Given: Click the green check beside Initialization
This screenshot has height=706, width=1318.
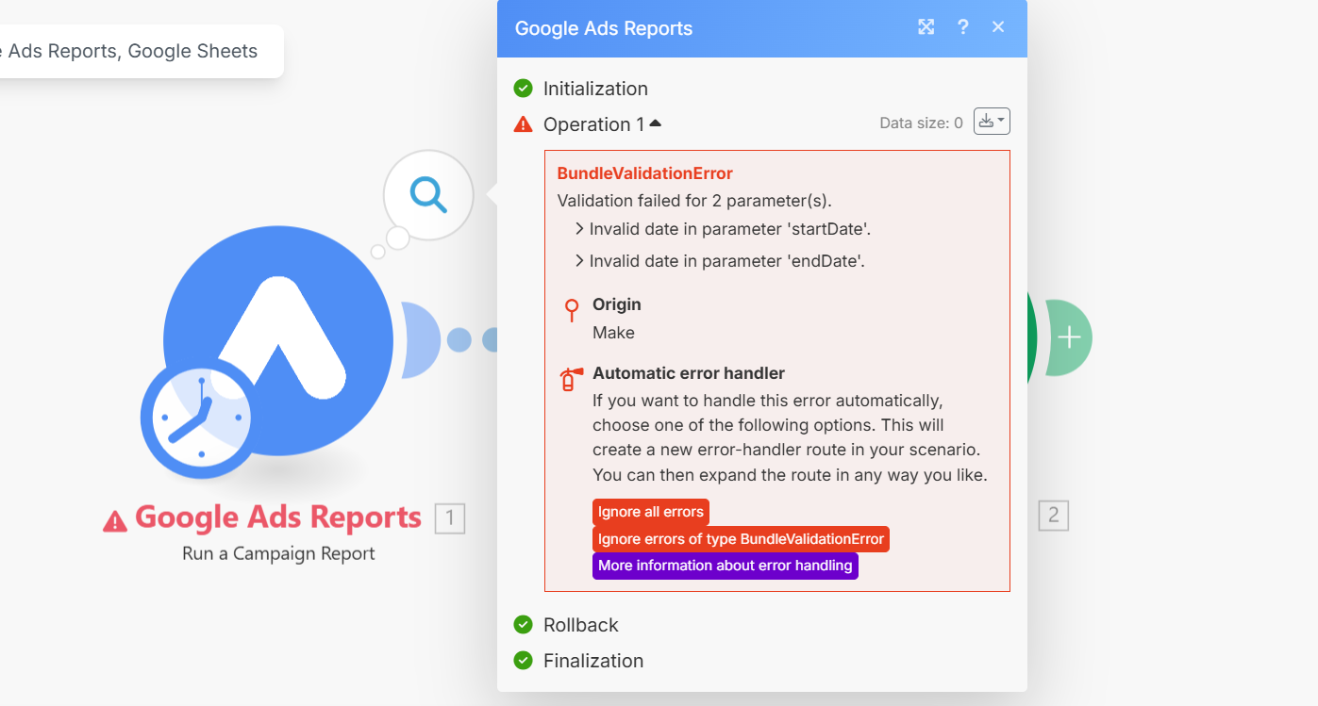Looking at the screenshot, I should pos(523,89).
